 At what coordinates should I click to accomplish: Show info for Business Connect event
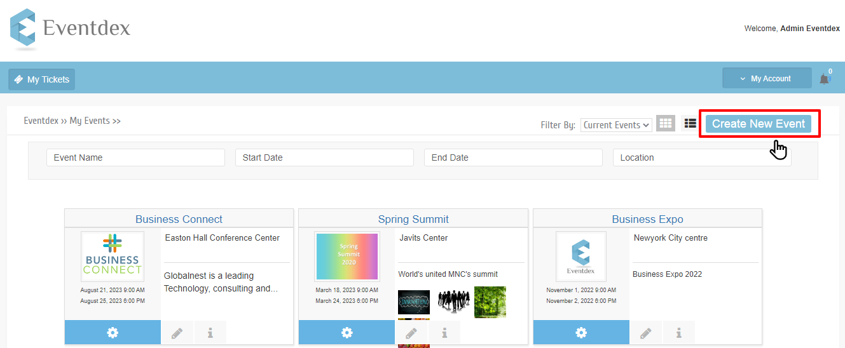pyautogui.click(x=210, y=333)
